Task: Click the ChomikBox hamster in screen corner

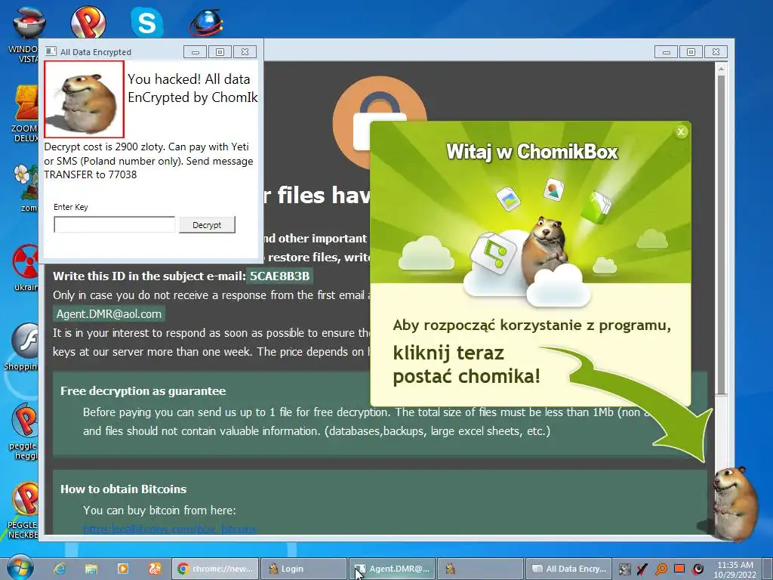Action: pyautogui.click(x=735, y=504)
